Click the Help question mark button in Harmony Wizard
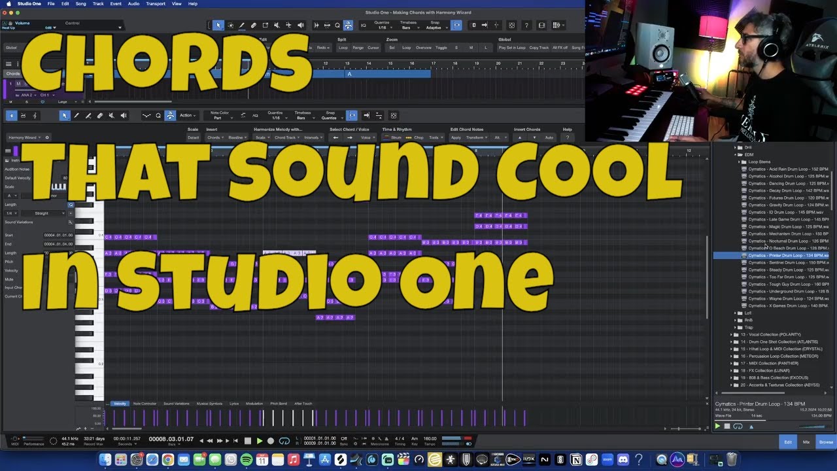 pos(567,137)
